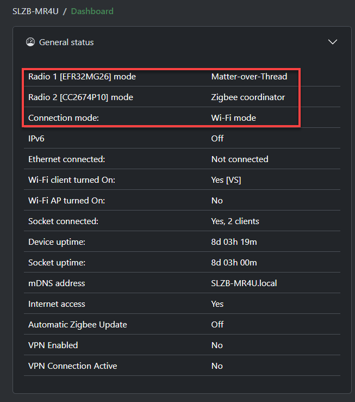Click the Wi-Fi mode value
Viewport: 355px width, 402px height.
(233, 118)
